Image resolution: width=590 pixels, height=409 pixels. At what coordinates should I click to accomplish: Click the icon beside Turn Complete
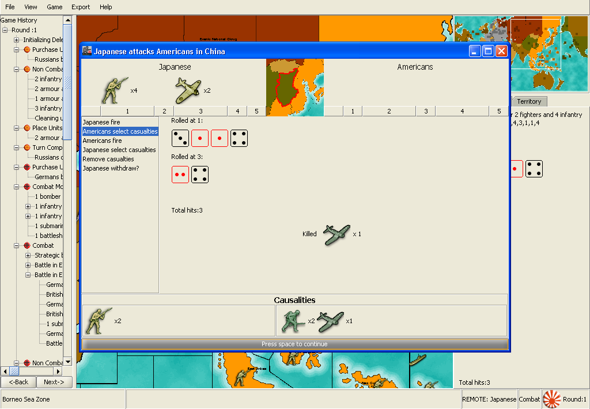pos(27,147)
